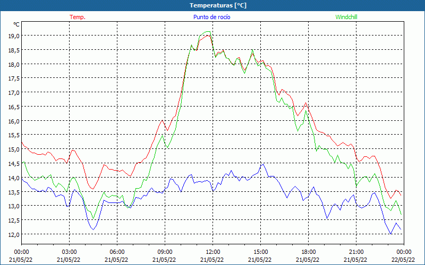Click the 03:00 time label

[x=69, y=252]
